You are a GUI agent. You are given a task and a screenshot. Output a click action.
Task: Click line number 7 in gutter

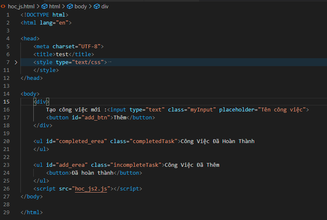pyautogui.click(x=8, y=62)
